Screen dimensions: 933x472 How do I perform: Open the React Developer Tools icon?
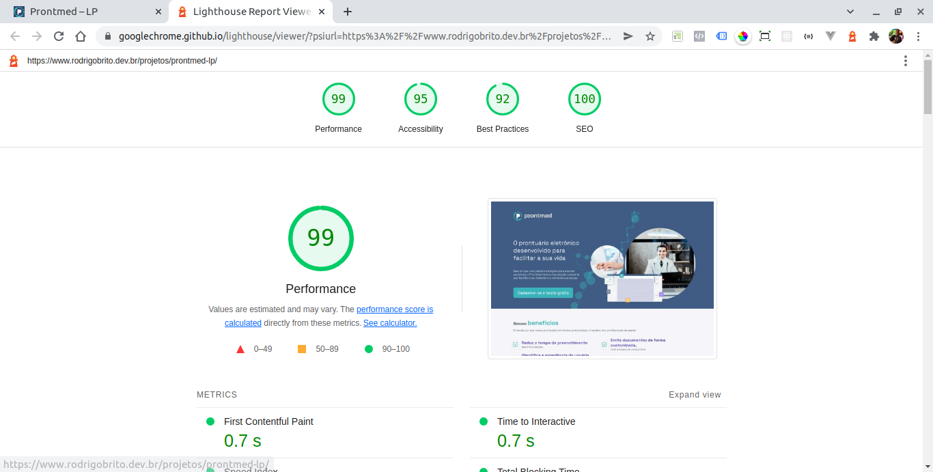coord(786,36)
